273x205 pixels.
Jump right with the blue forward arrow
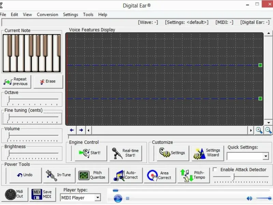(81, 130)
